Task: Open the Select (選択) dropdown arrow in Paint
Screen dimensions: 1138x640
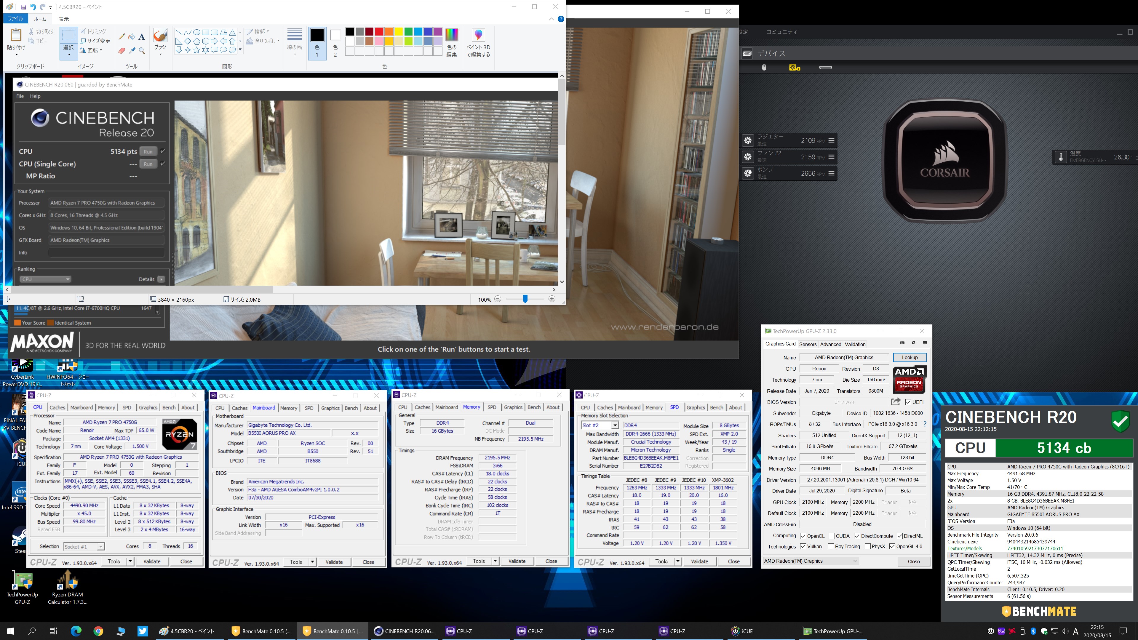Action: [x=68, y=55]
